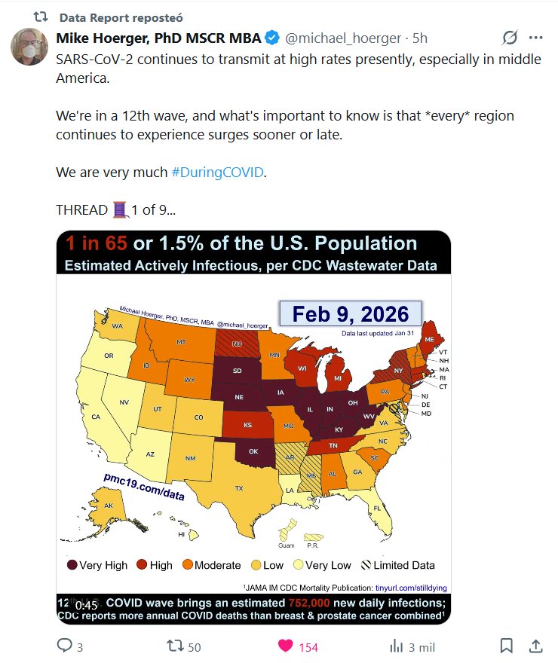Click the 5h post timestamp
558x663 pixels.
420,38
